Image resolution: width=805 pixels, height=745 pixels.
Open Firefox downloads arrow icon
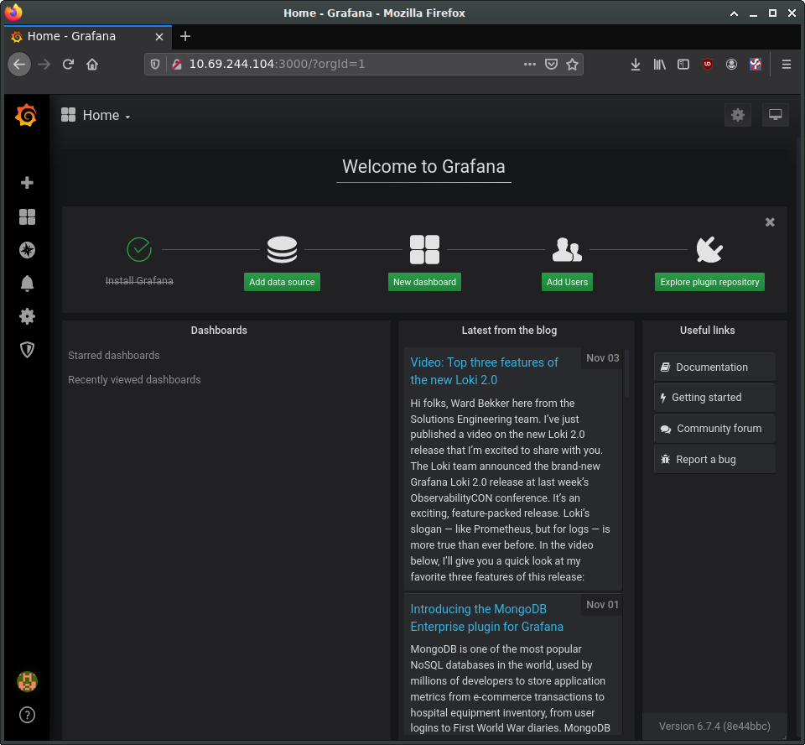coord(636,65)
